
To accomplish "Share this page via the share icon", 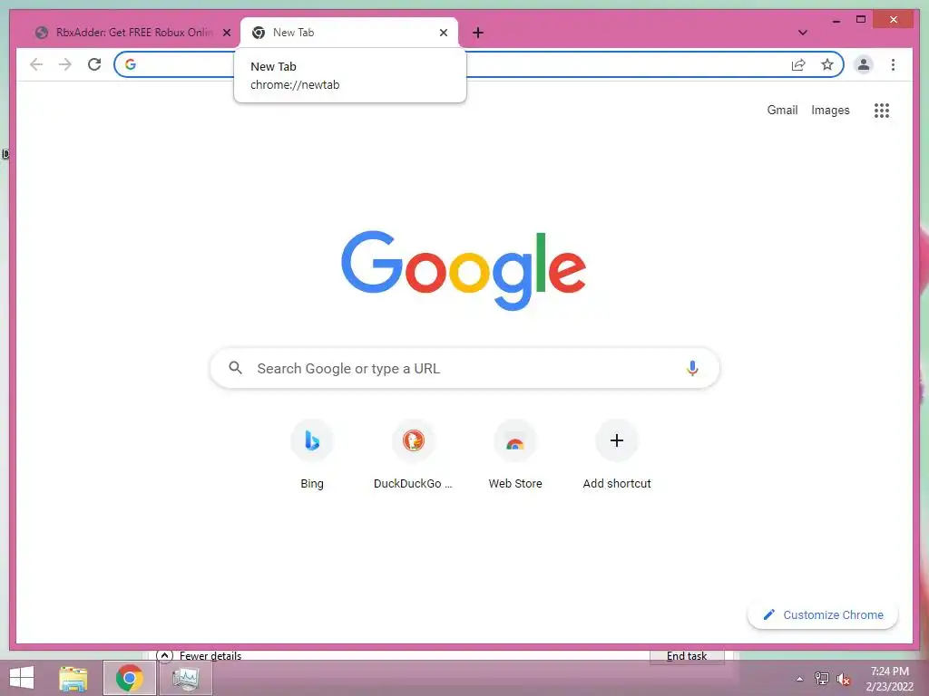I will click(798, 64).
